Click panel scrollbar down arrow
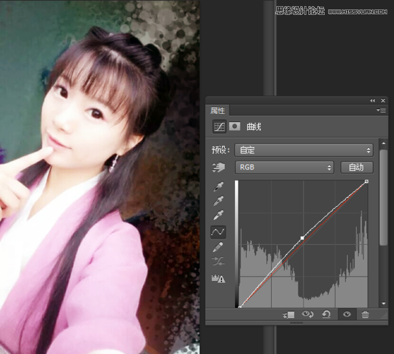Viewport: 394px width, 354px height. click(384, 304)
